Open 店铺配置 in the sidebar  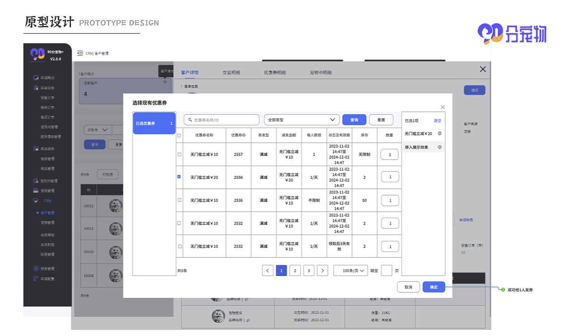44,279
